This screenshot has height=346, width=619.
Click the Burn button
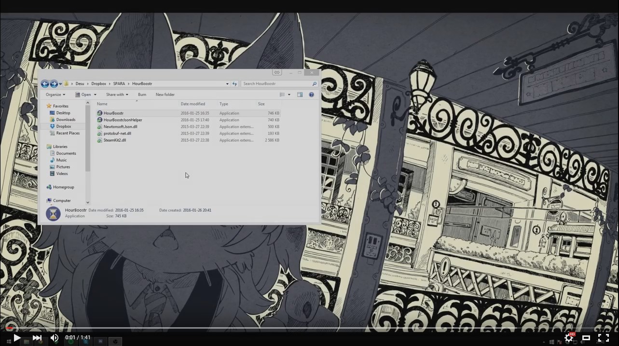point(141,94)
